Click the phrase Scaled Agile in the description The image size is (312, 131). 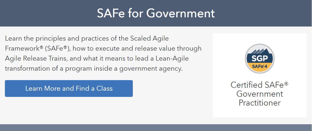[x=149, y=38]
